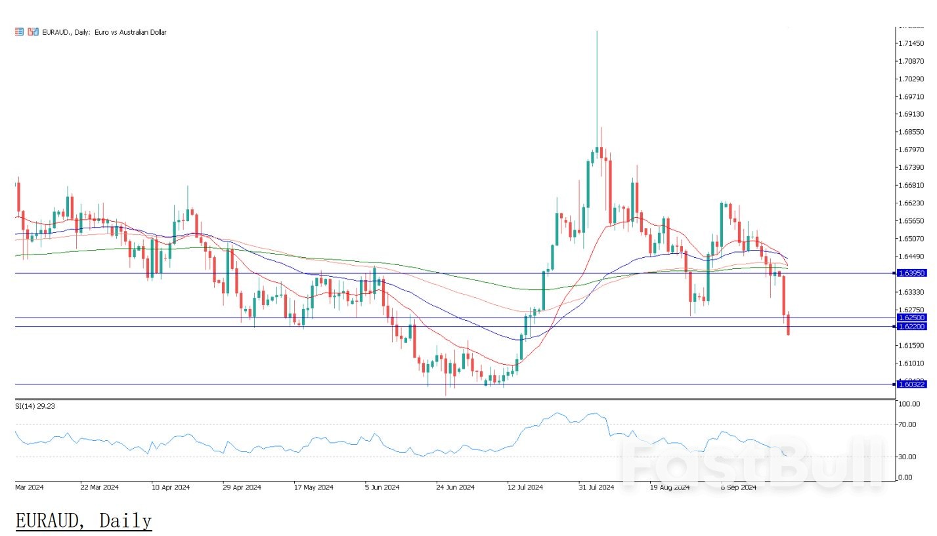Select the 1.63950 resistance price label
Screen dimensions: 937x536
pyautogui.click(x=913, y=273)
